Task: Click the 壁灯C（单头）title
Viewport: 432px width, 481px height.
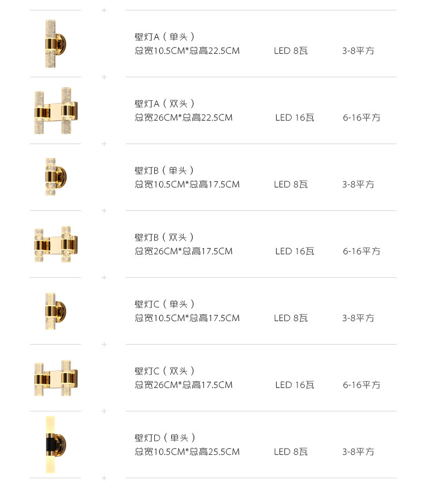Action: (x=165, y=304)
